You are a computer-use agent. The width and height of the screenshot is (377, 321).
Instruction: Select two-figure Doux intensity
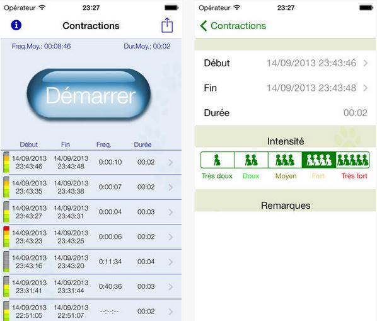tap(251, 160)
